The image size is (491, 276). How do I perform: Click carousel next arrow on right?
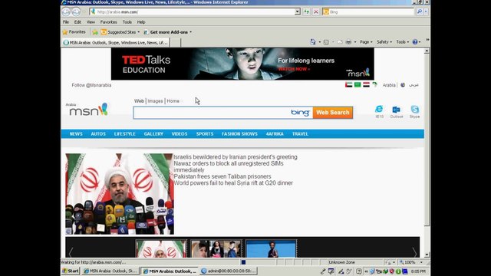click(x=414, y=252)
